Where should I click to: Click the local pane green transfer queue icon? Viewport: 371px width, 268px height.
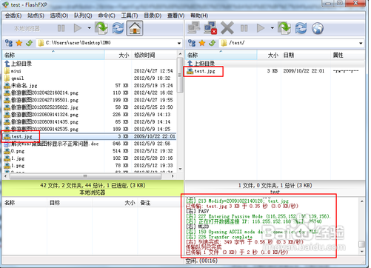[x=101, y=28]
